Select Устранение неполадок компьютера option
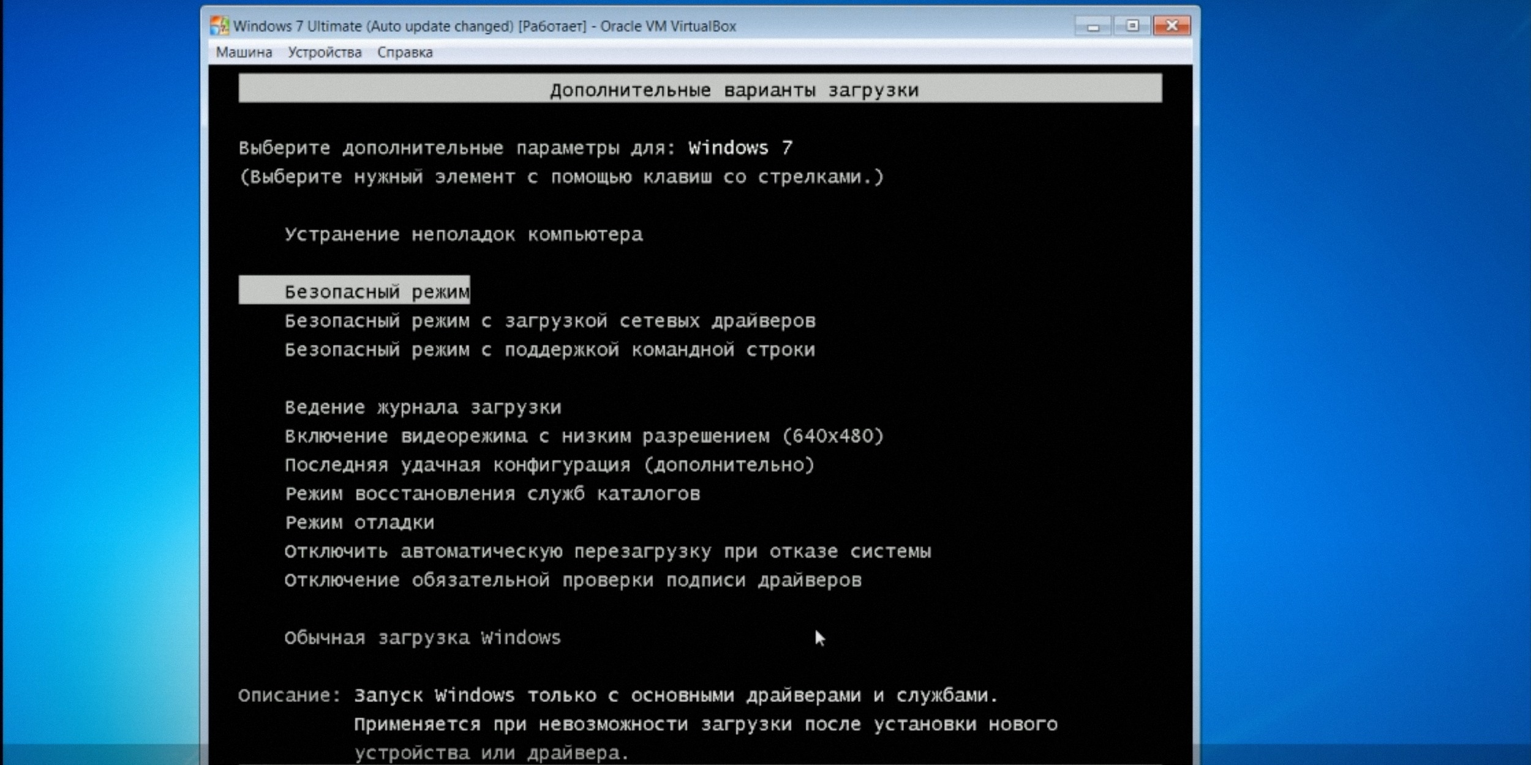This screenshot has height=765, width=1531. pyautogui.click(x=464, y=234)
